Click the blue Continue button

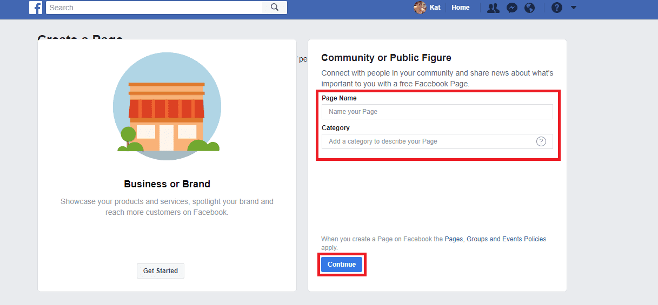342,265
